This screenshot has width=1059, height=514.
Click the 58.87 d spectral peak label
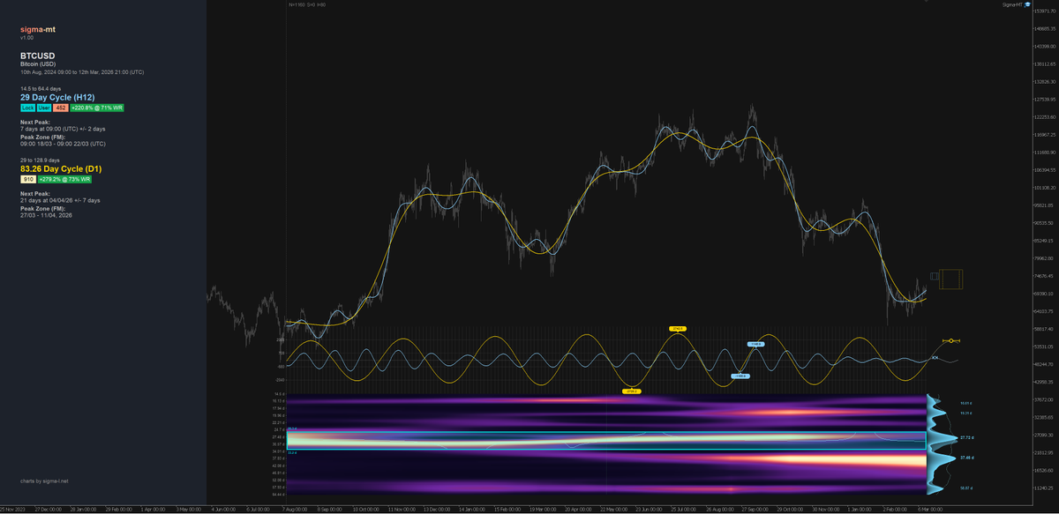pyautogui.click(x=966, y=488)
